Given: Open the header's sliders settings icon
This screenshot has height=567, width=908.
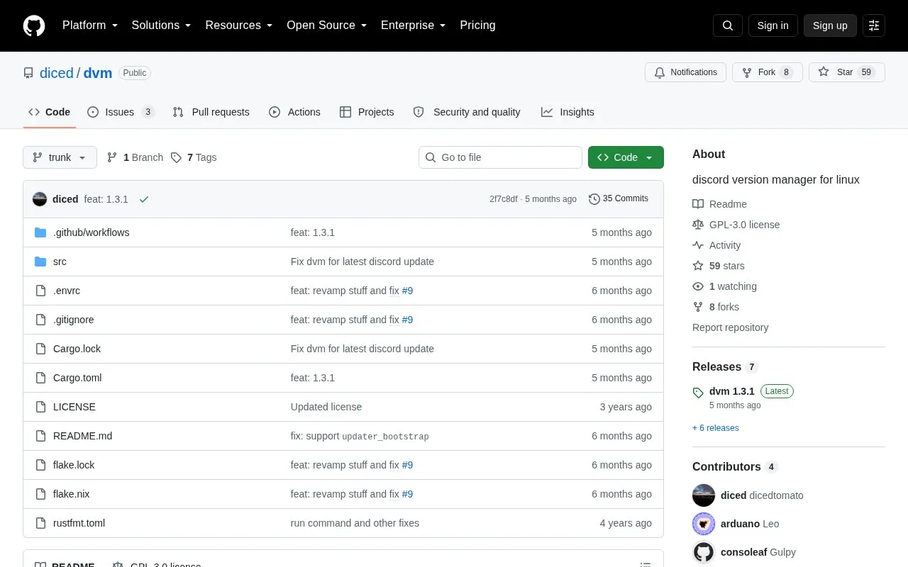Looking at the screenshot, I should pyautogui.click(x=874, y=26).
